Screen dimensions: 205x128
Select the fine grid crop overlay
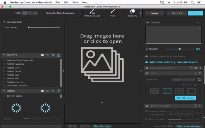pos(154,91)
